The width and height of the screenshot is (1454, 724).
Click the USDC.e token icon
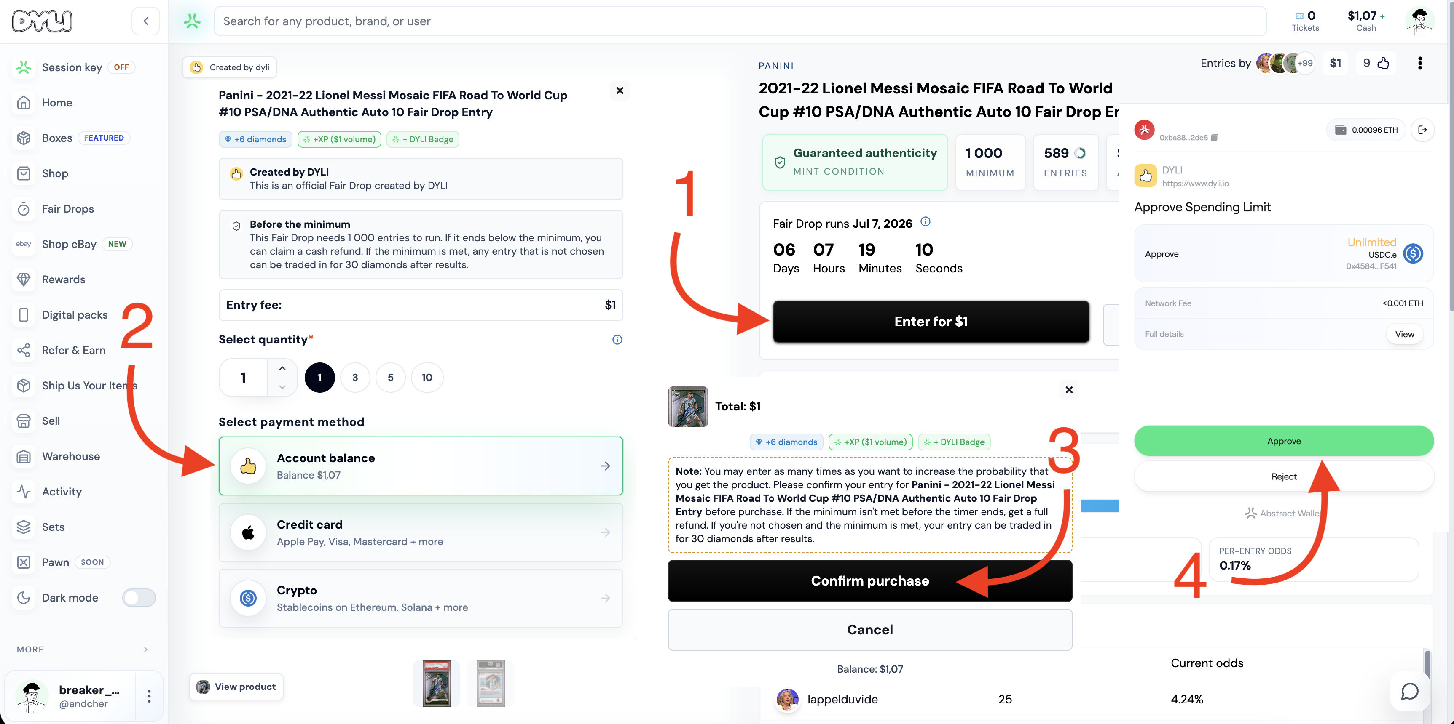point(1413,254)
